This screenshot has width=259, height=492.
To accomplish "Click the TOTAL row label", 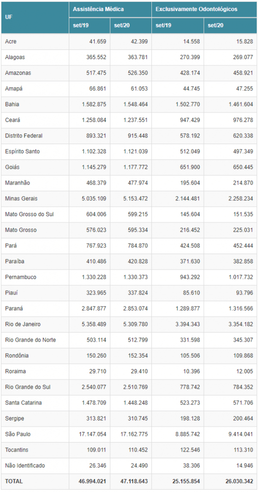I will tap(14, 481).
